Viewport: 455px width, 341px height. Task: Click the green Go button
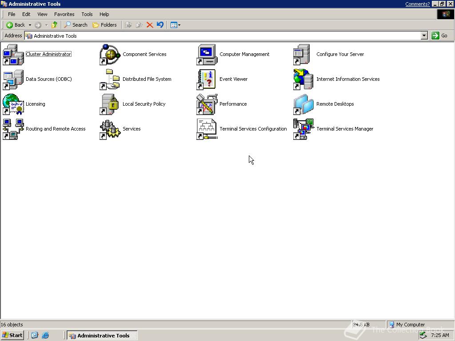tap(439, 36)
